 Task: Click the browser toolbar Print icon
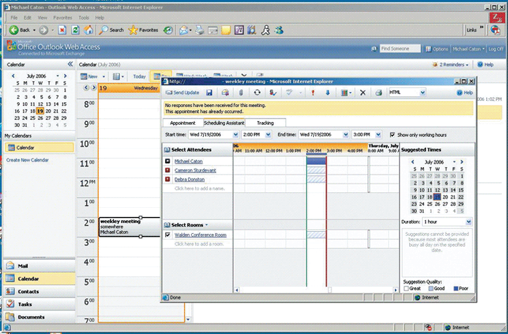[x=200, y=30]
